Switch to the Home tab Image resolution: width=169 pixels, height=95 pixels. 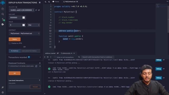click(x=56, y=2)
